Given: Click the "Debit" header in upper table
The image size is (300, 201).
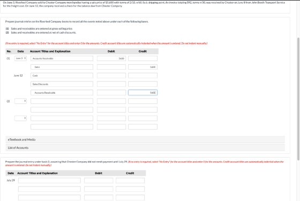Looking at the screenshot, I should tap(111, 51).
